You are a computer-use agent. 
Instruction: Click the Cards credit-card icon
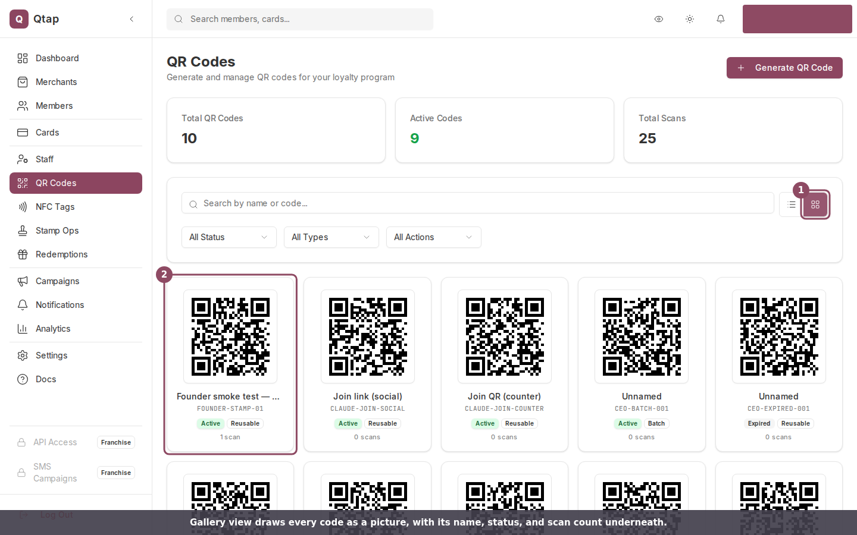tap(23, 133)
